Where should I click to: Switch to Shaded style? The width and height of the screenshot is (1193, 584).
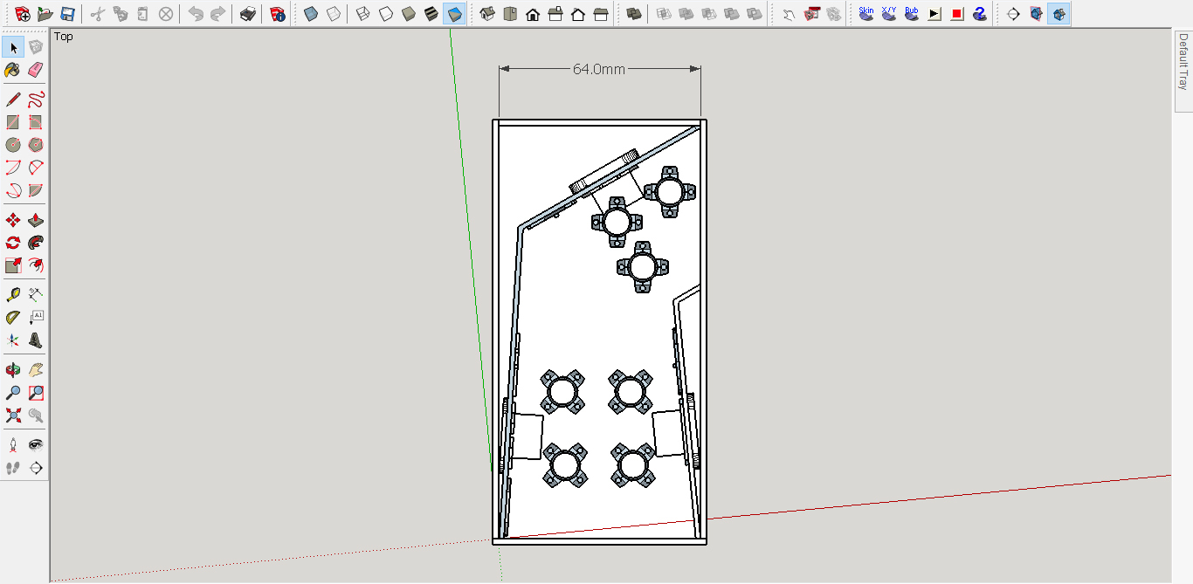coord(409,14)
